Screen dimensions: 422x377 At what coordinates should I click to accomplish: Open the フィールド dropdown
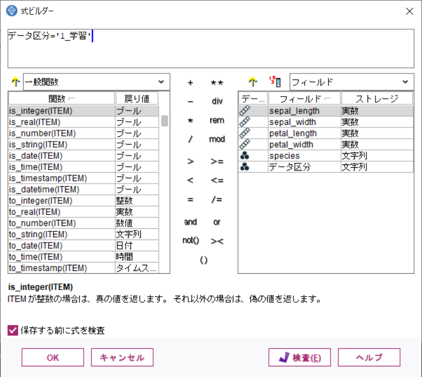(351, 82)
